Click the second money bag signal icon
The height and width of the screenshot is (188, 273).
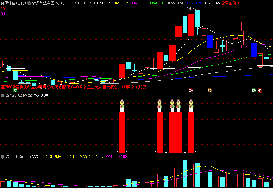[160, 102]
